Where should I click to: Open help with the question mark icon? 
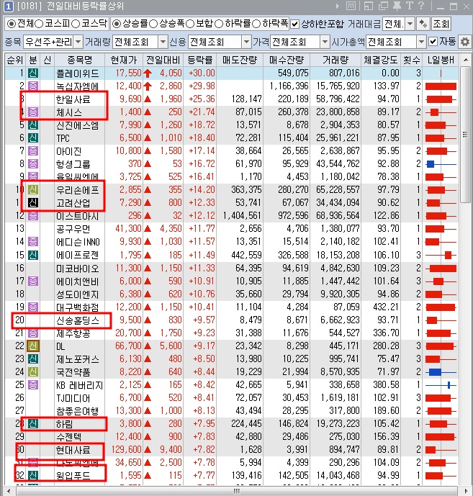pos(421,6)
